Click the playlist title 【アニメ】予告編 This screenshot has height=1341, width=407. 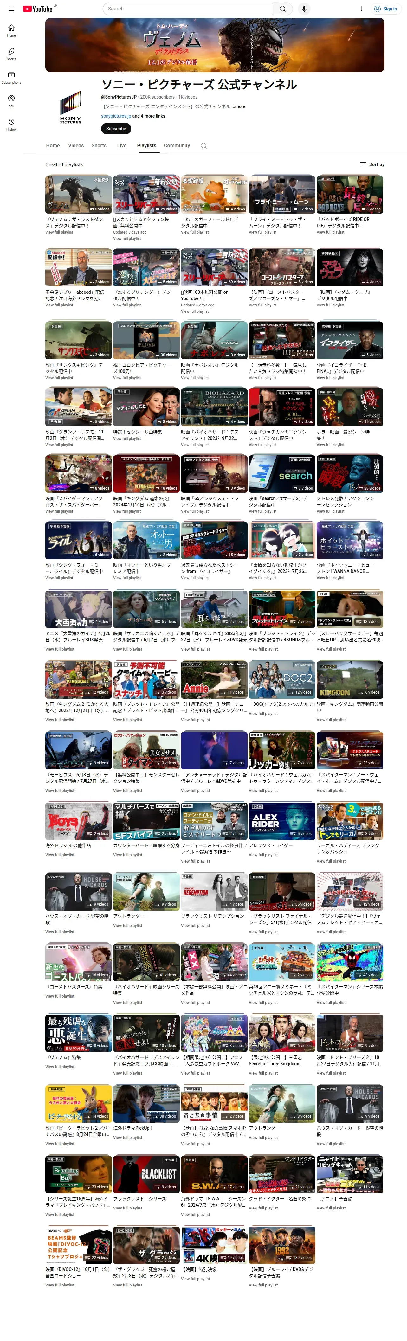click(335, 1199)
